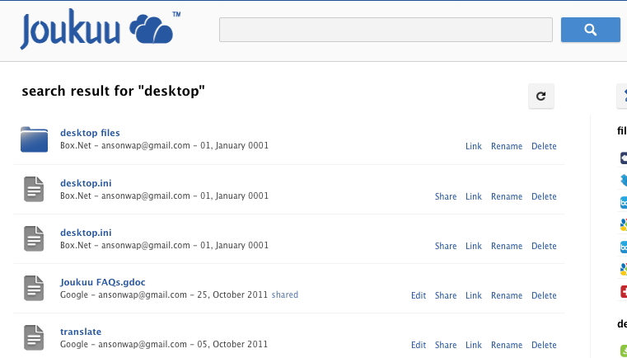Click the refresh results icon button
Image resolution: width=627 pixels, height=358 pixels.
coord(541,97)
